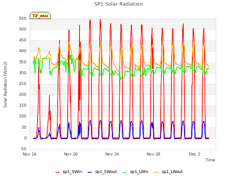Click the 150 y-axis tick label
This screenshot has width=238, height=179.
pyautogui.click(x=23, y=105)
